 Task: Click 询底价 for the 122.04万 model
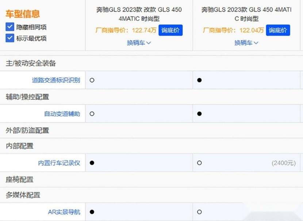278,30
